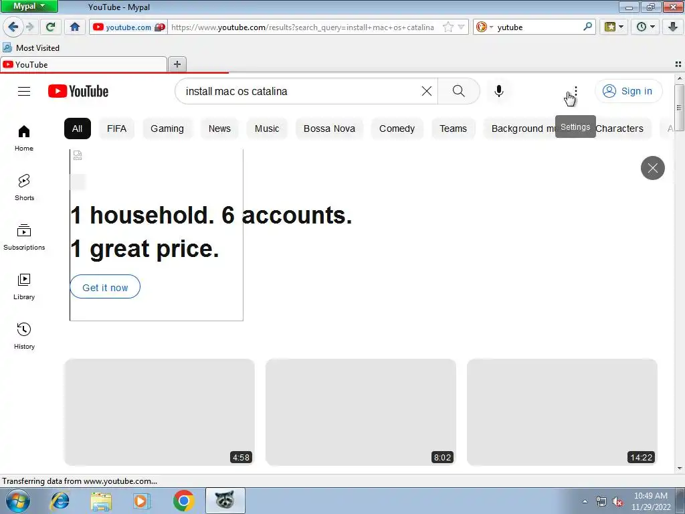Select the Gaming filter chip

tap(167, 128)
